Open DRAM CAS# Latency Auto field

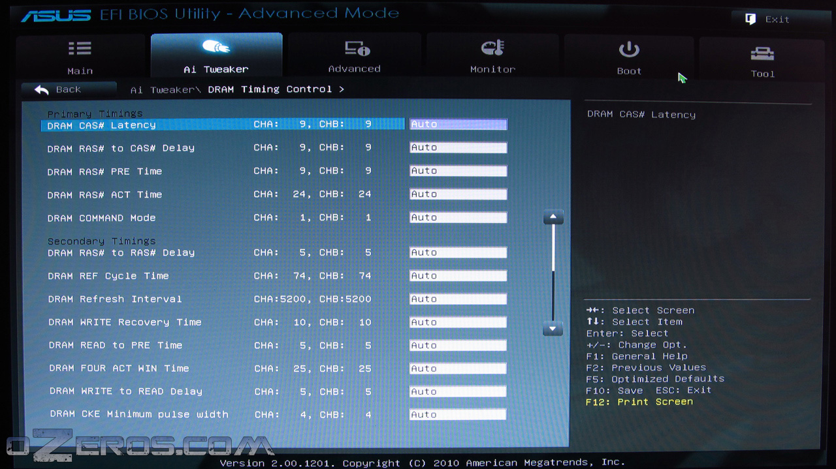tap(458, 124)
